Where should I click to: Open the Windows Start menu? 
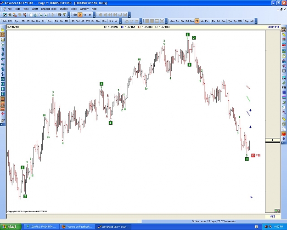pos(11,227)
